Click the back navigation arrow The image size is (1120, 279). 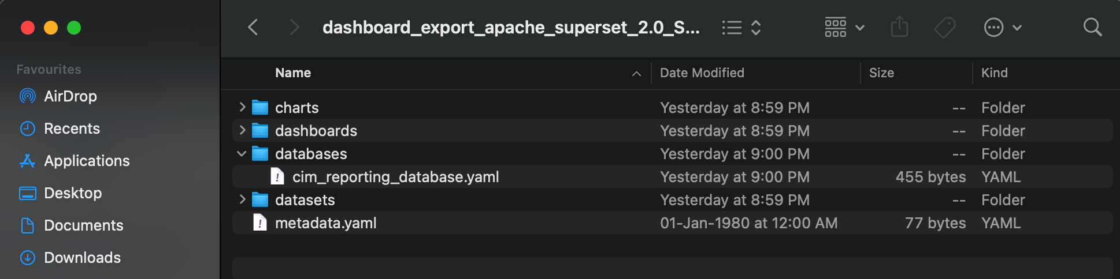coord(253,27)
